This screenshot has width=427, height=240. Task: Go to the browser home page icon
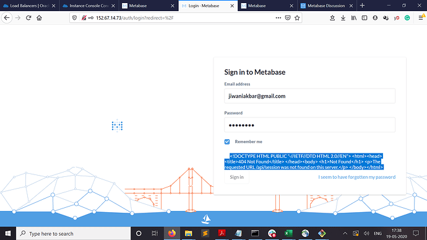39,18
